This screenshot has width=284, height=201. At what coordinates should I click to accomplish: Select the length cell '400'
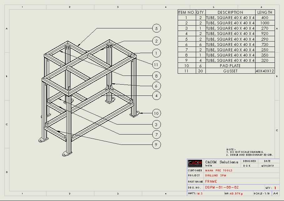click(265, 18)
